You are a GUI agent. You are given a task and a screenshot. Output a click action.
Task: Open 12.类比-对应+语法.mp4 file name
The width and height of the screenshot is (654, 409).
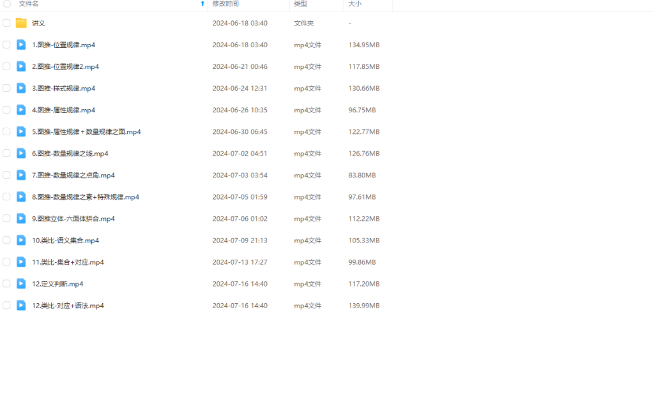(x=68, y=306)
